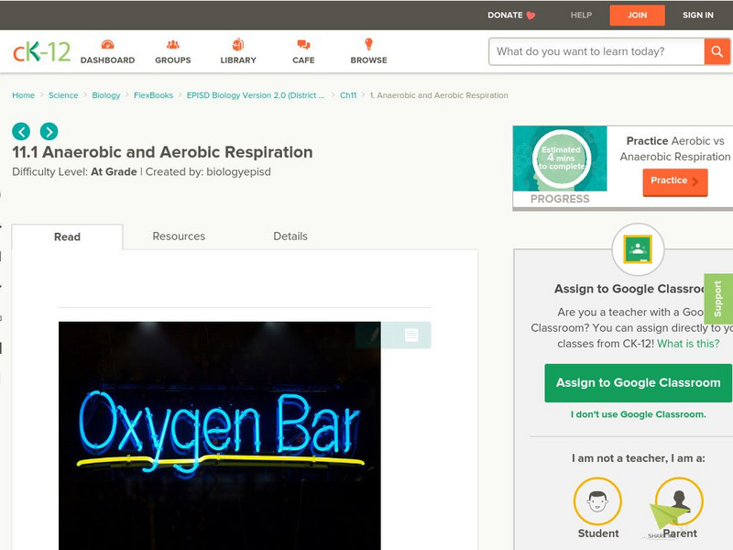The height and width of the screenshot is (550, 733).
Task: Open the Groups people icon
Action: tap(173, 44)
